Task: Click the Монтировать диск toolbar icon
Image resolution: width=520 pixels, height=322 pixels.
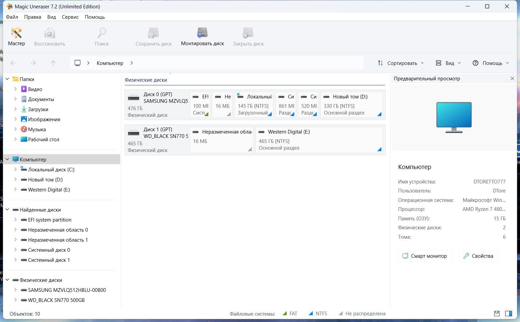Action: coord(202,37)
